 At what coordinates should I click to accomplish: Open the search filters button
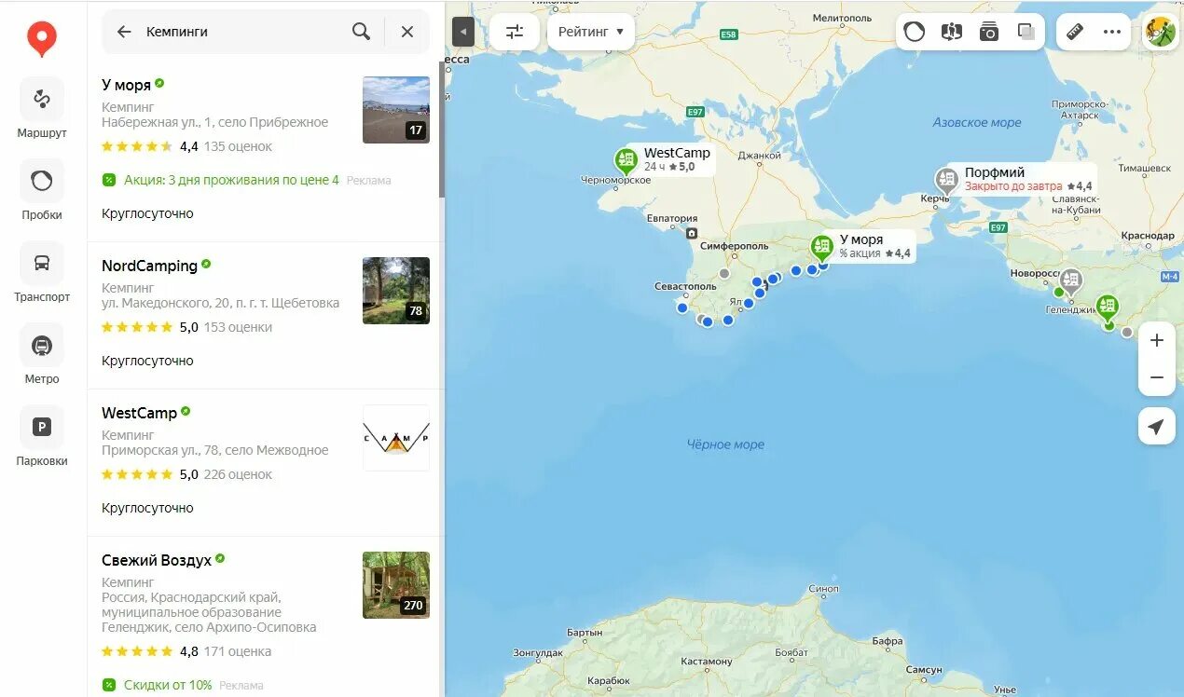[x=515, y=32]
